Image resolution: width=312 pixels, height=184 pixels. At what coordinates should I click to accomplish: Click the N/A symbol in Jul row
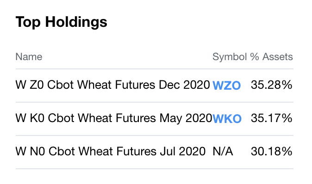point(223,152)
